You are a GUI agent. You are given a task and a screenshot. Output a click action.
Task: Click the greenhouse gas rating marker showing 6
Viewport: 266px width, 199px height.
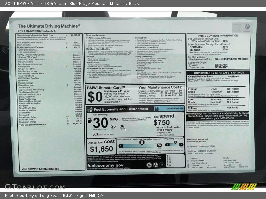pyautogui.click(x=141, y=142)
